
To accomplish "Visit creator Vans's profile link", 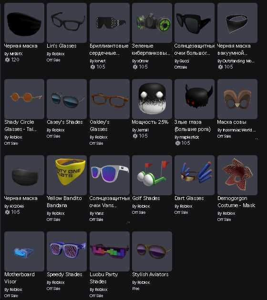I will pyautogui.click(x=99, y=213).
